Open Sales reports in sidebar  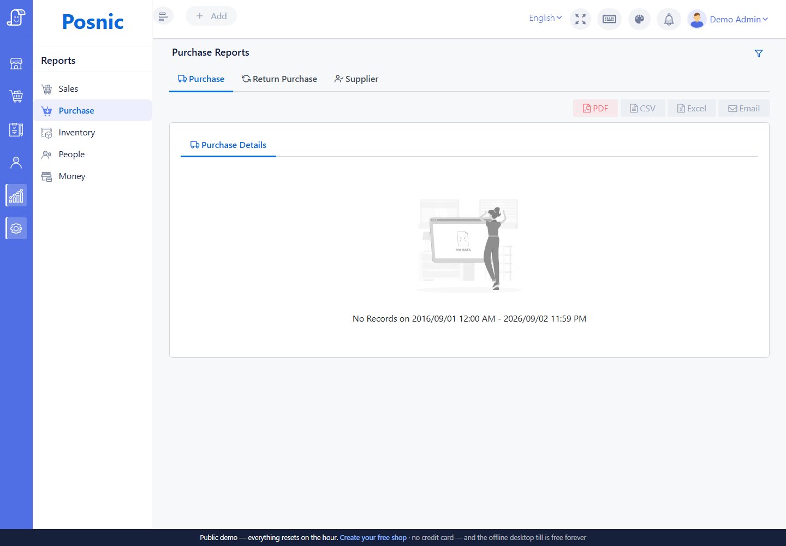point(93,88)
